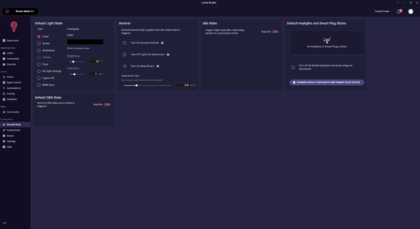
Task: Enable Turn On Dynamic Default checkbox
Action: 125,43
